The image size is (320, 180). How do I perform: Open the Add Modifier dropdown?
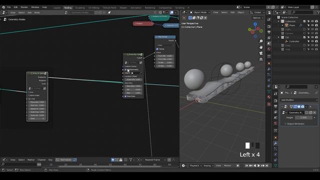tap(299, 100)
